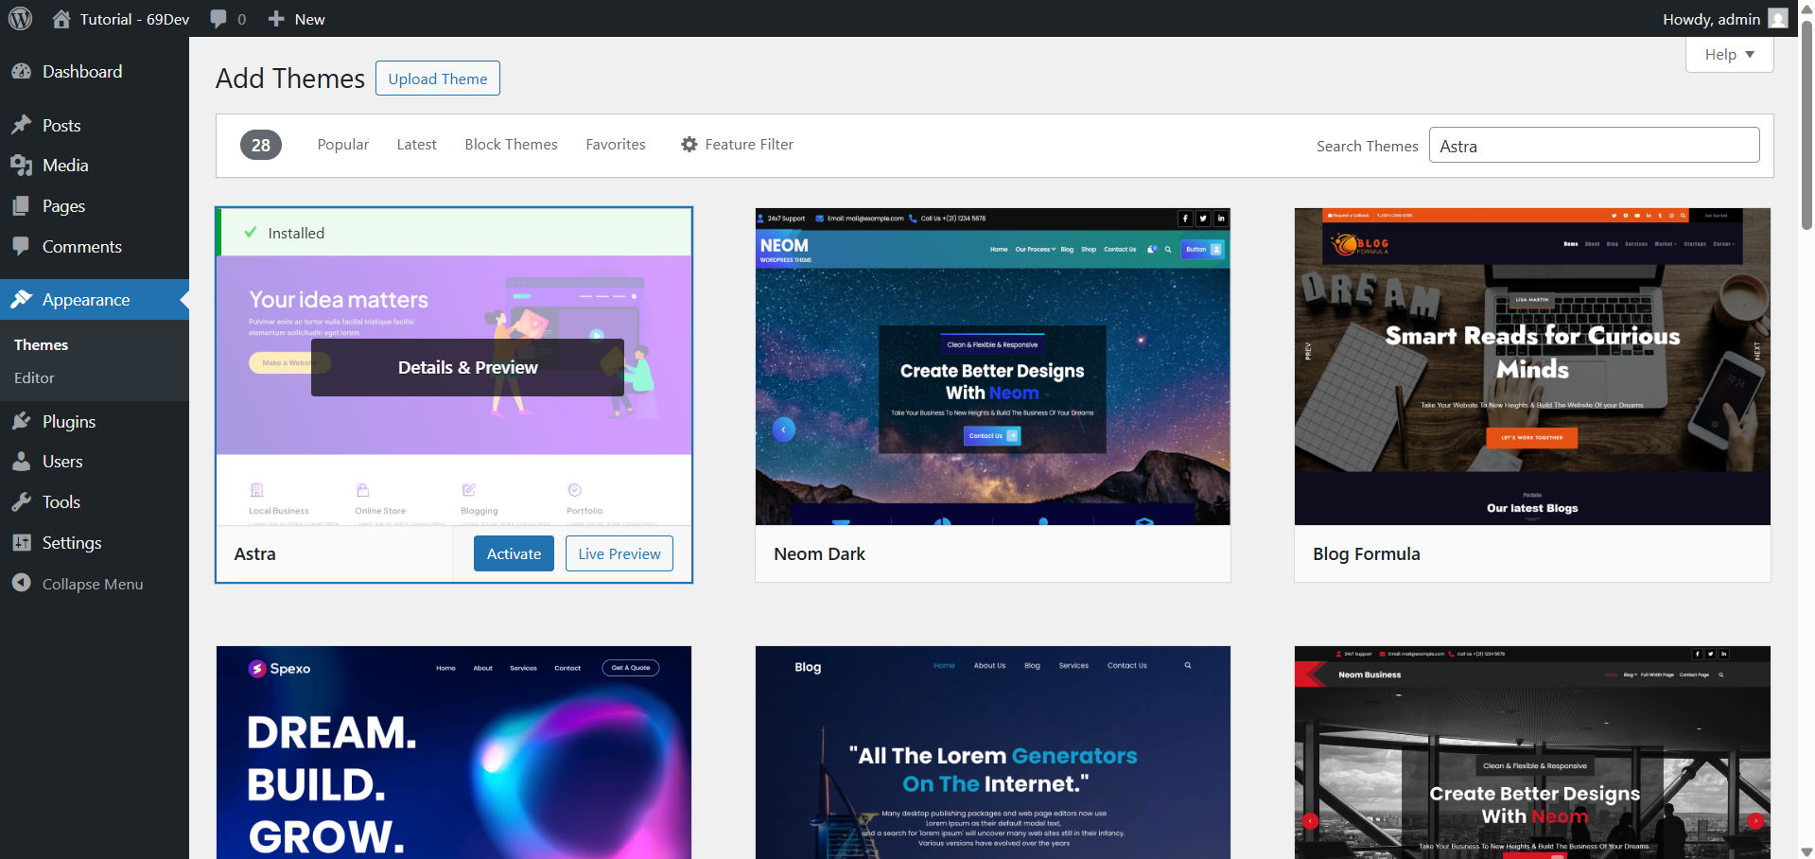The image size is (1815, 859).
Task: Click the comments bubble icon in admin bar
Action: [x=218, y=19]
